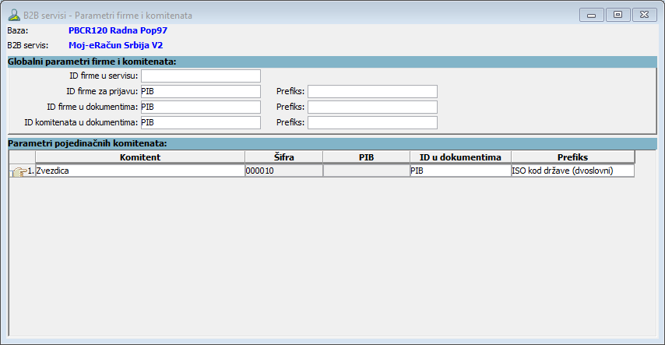The image size is (665, 345).
Task: Select the ID firme za prijavu field
Action: pos(200,91)
